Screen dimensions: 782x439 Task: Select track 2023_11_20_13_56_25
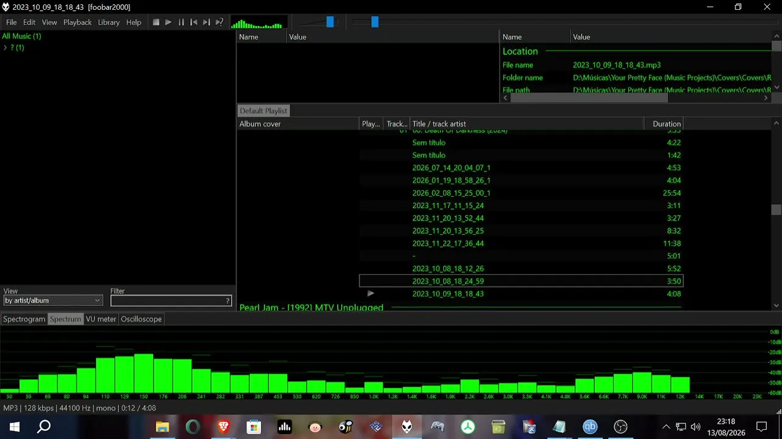[x=521, y=231]
